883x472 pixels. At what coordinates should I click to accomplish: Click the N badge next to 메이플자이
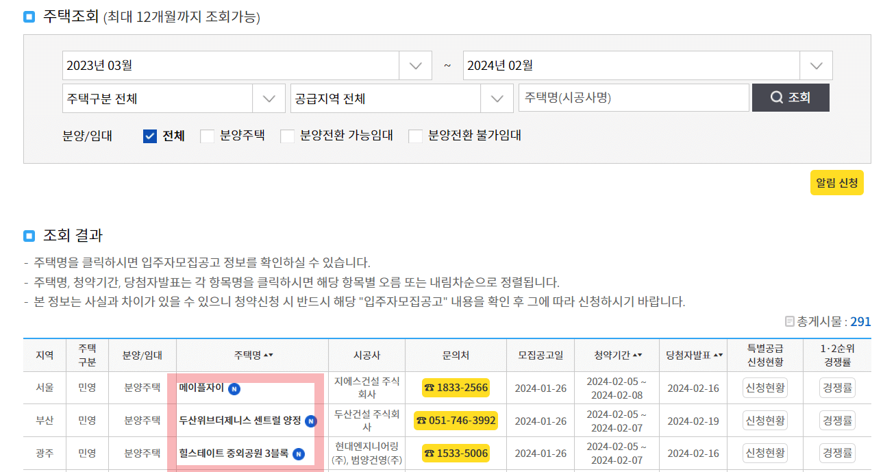(234, 388)
